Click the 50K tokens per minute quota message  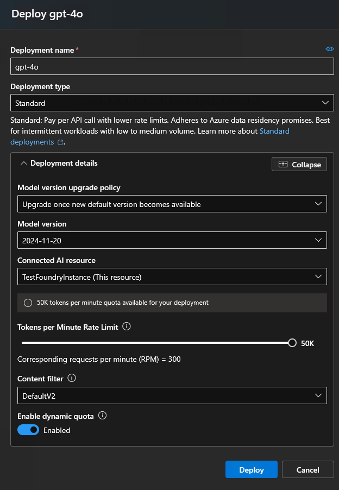click(x=123, y=303)
